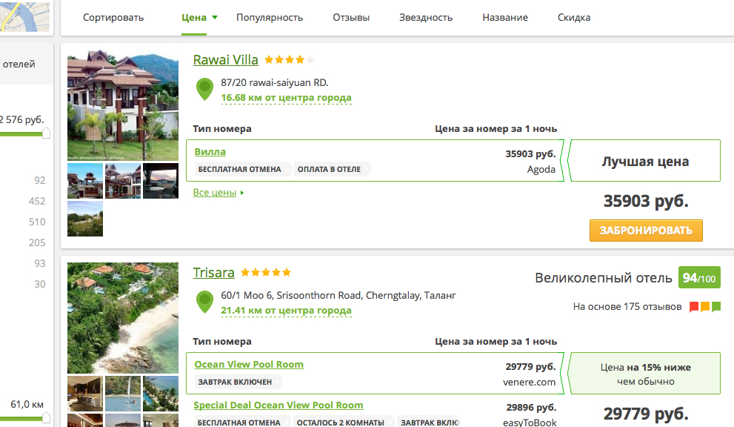Open the mini map thumbnail

coord(25,16)
